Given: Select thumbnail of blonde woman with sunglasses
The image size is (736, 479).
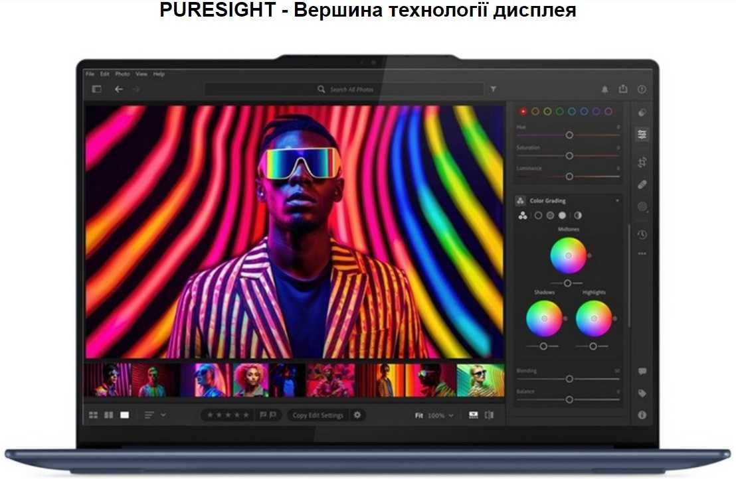Looking at the screenshot, I should pos(480,380).
